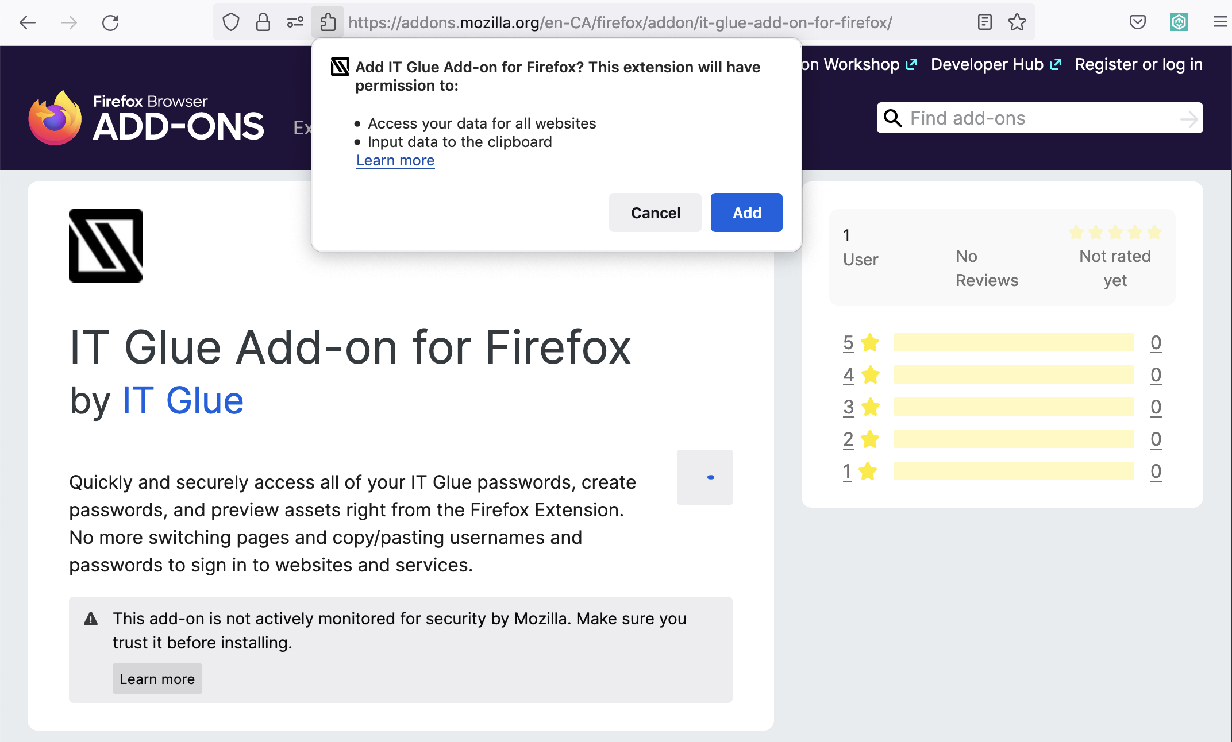Screen dimensions: 1232x742
Task: Click Learn more in the security warning box
Action: (157, 679)
